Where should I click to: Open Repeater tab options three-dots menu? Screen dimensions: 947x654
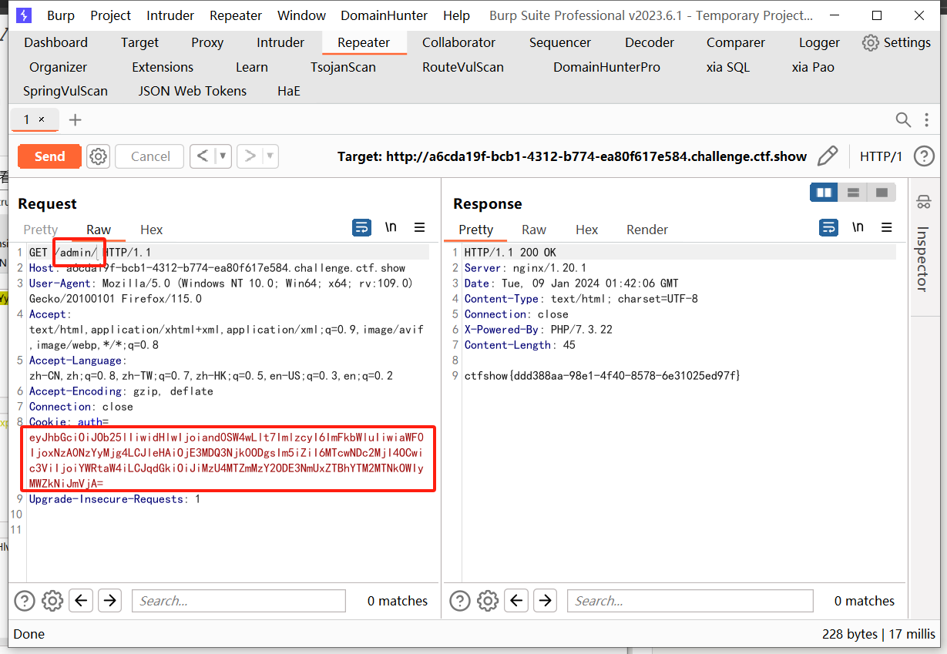click(927, 119)
